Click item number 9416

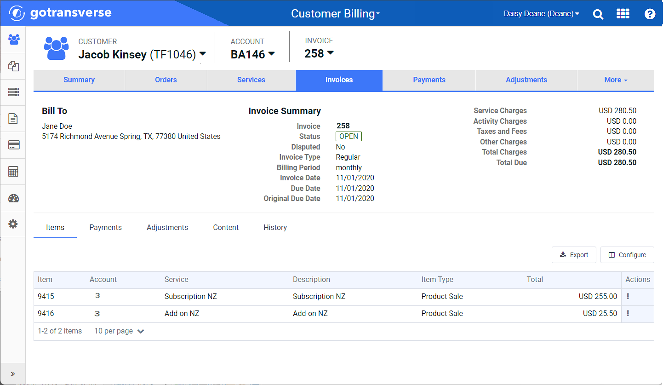tap(46, 314)
